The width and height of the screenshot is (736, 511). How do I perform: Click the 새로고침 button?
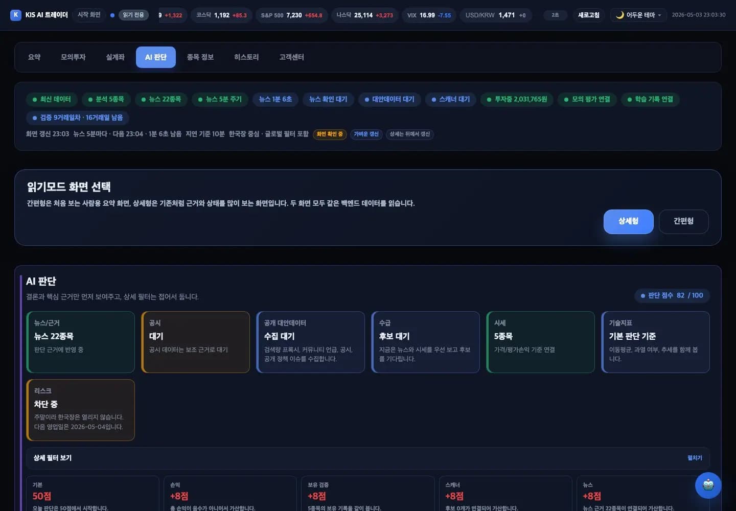pyautogui.click(x=588, y=15)
